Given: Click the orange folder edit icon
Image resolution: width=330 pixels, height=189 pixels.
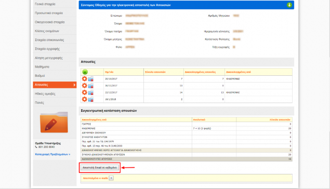Looking at the screenshot, I should [54, 123].
